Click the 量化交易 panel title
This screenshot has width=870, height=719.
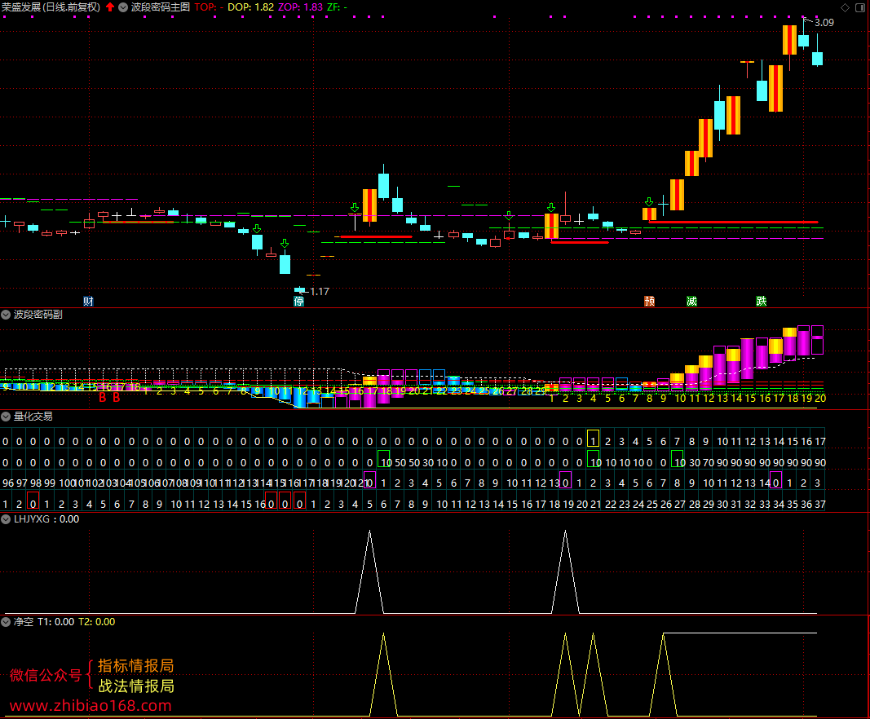pyautogui.click(x=33, y=416)
